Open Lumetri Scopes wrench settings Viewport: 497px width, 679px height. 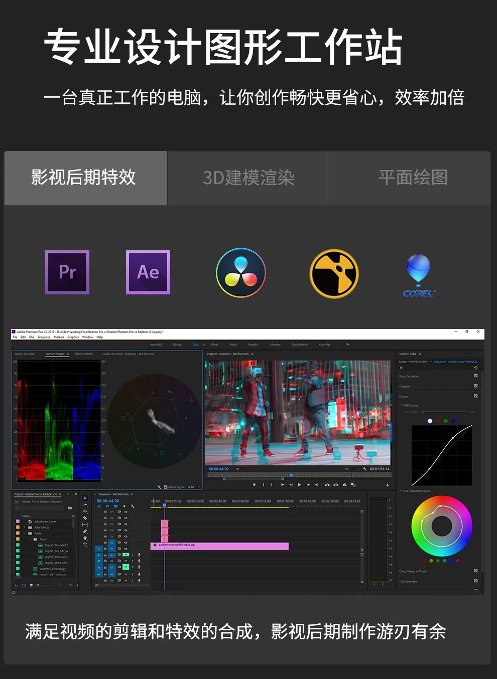pyautogui.click(x=159, y=487)
